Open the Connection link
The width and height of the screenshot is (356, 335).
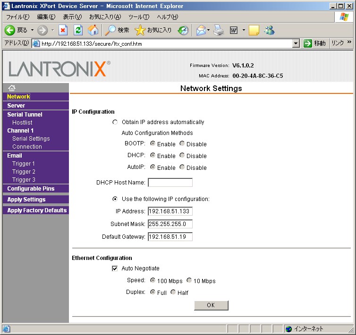(x=27, y=147)
